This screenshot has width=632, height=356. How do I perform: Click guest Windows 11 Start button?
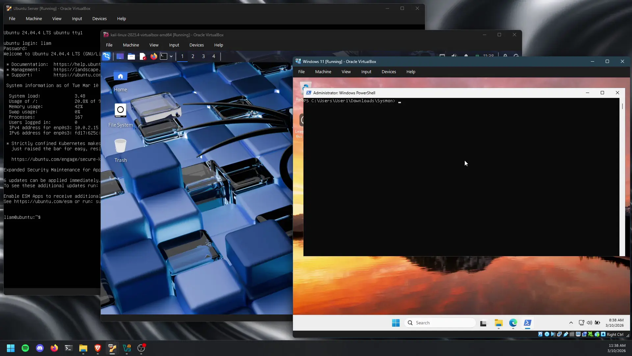[x=396, y=323]
